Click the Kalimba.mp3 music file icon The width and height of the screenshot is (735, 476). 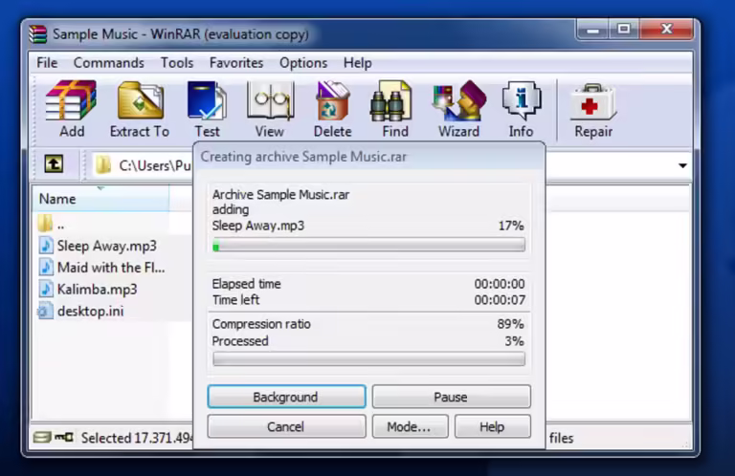click(x=46, y=289)
